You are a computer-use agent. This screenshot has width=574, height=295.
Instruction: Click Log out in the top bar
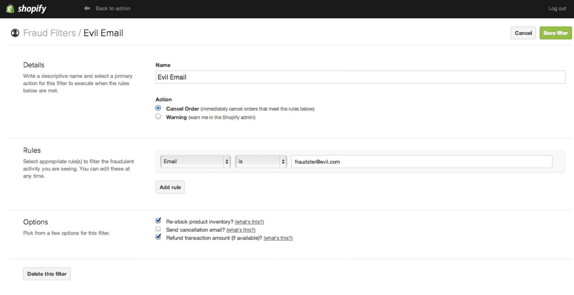pyautogui.click(x=557, y=8)
